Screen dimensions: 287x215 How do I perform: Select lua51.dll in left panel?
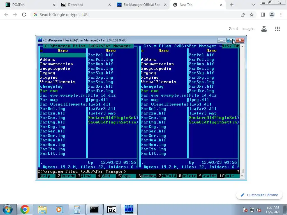[99, 104]
